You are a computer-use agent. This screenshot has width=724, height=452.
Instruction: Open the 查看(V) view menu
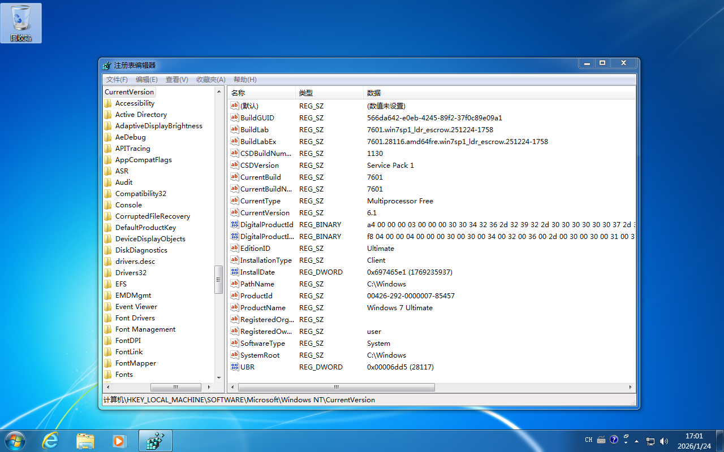[x=176, y=80]
